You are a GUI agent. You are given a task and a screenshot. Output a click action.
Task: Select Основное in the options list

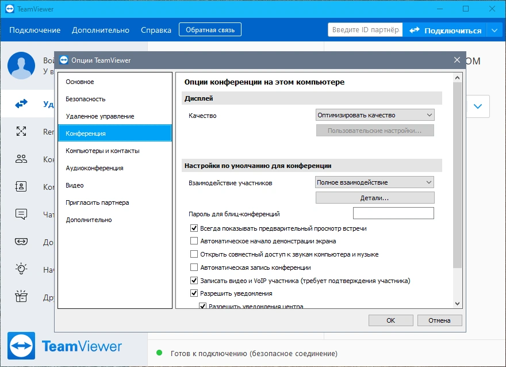click(x=115, y=82)
